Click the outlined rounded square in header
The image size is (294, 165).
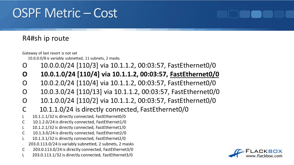tap(234, 14)
